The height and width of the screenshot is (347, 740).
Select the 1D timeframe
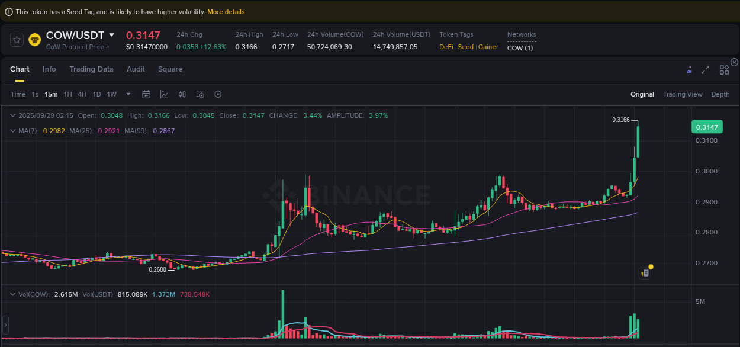click(x=96, y=94)
